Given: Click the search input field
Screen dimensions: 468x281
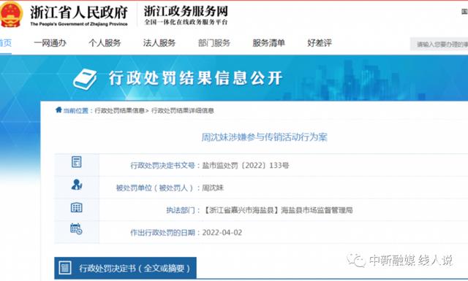Looking at the screenshot, I should [439, 44].
